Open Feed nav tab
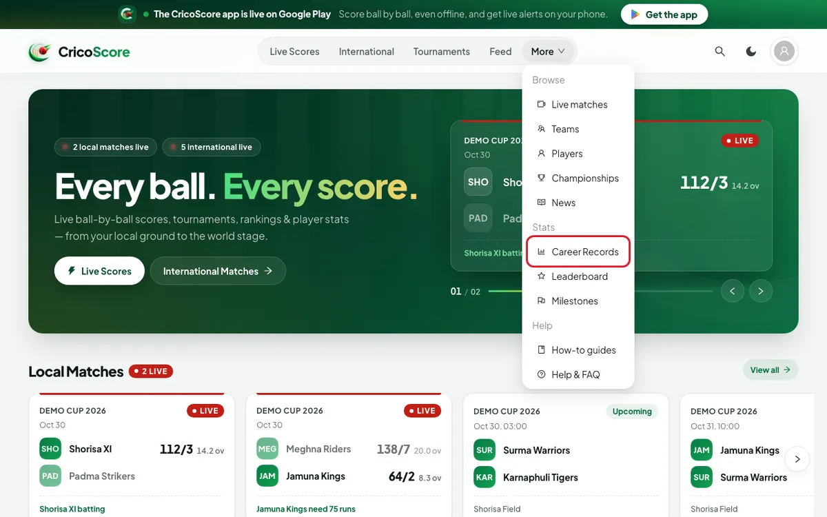Viewport: 827px width, 517px height. point(500,52)
